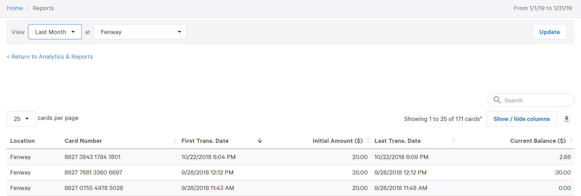Click Show / hide columns button
The width and height of the screenshot is (581, 196).
point(521,119)
